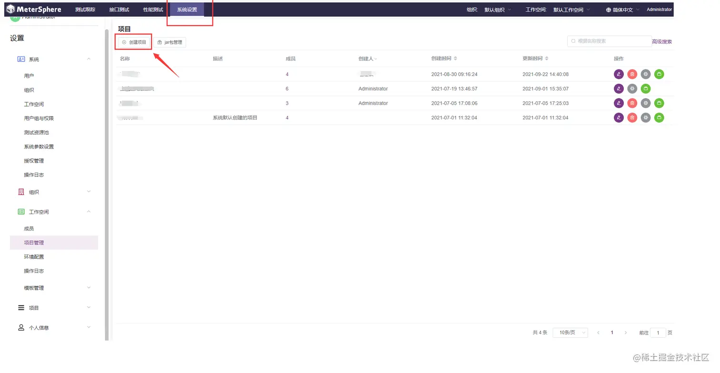This screenshot has width=720, height=373.
Task: Open the Administrator account menu
Action: click(x=660, y=10)
